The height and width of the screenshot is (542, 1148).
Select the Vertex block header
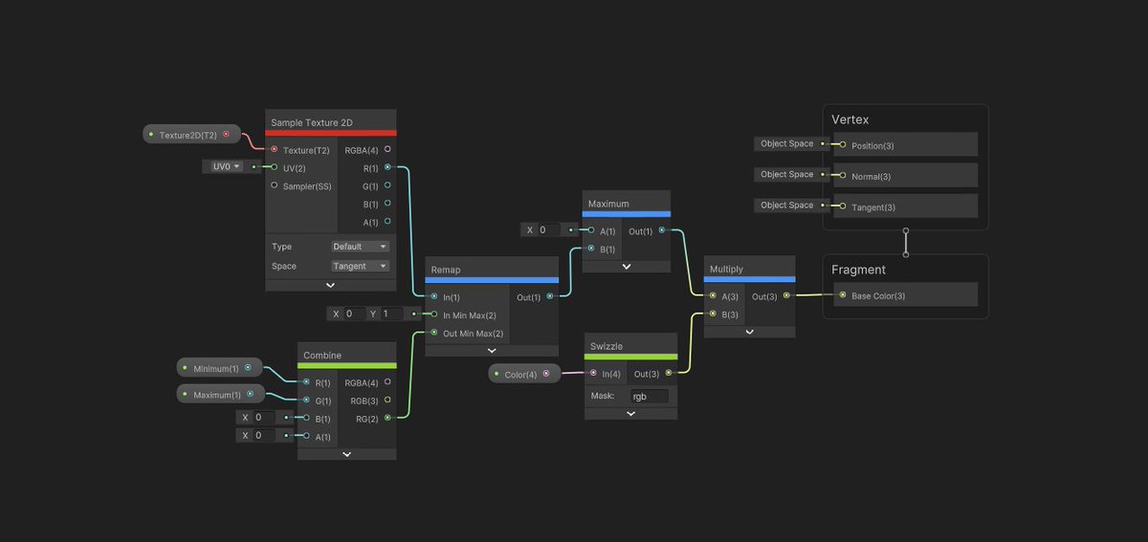pyautogui.click(x=850, y=119)
